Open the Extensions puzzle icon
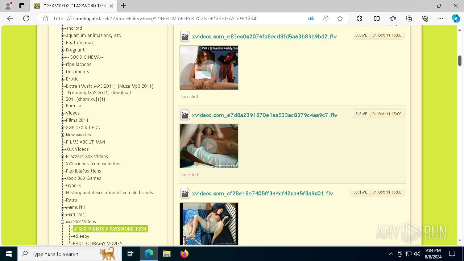This screenshot has height=261, width=464. [x=359, y=18]
